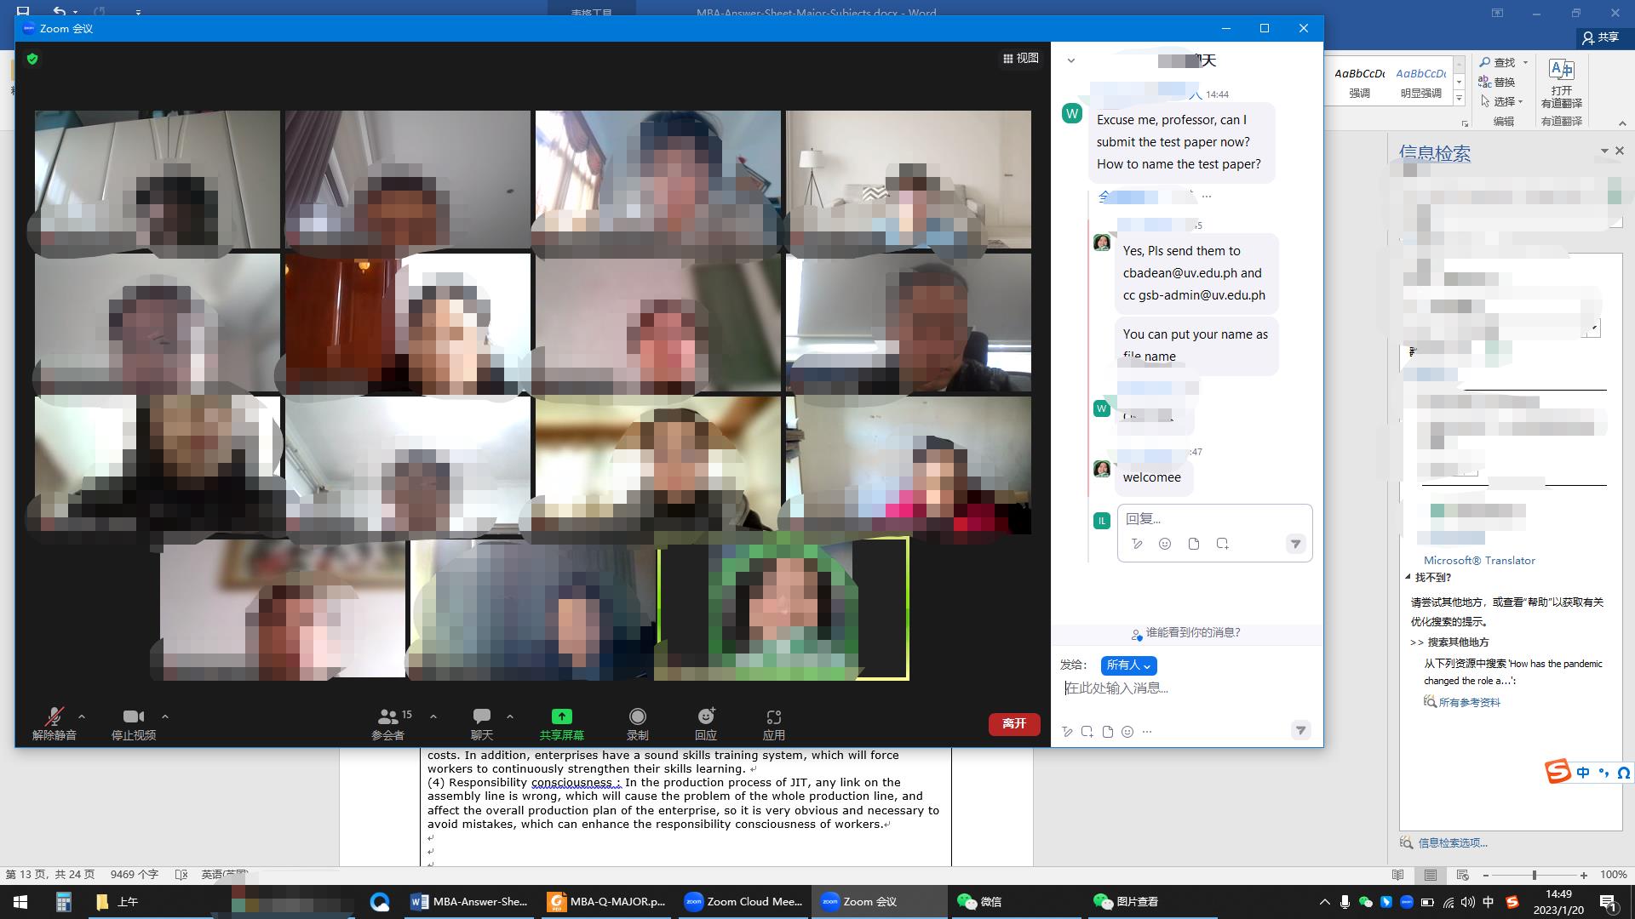Select the highlighted participant video tile
Image resolution: width=1635 pixels, height=919 pixels.
[783, 608]
